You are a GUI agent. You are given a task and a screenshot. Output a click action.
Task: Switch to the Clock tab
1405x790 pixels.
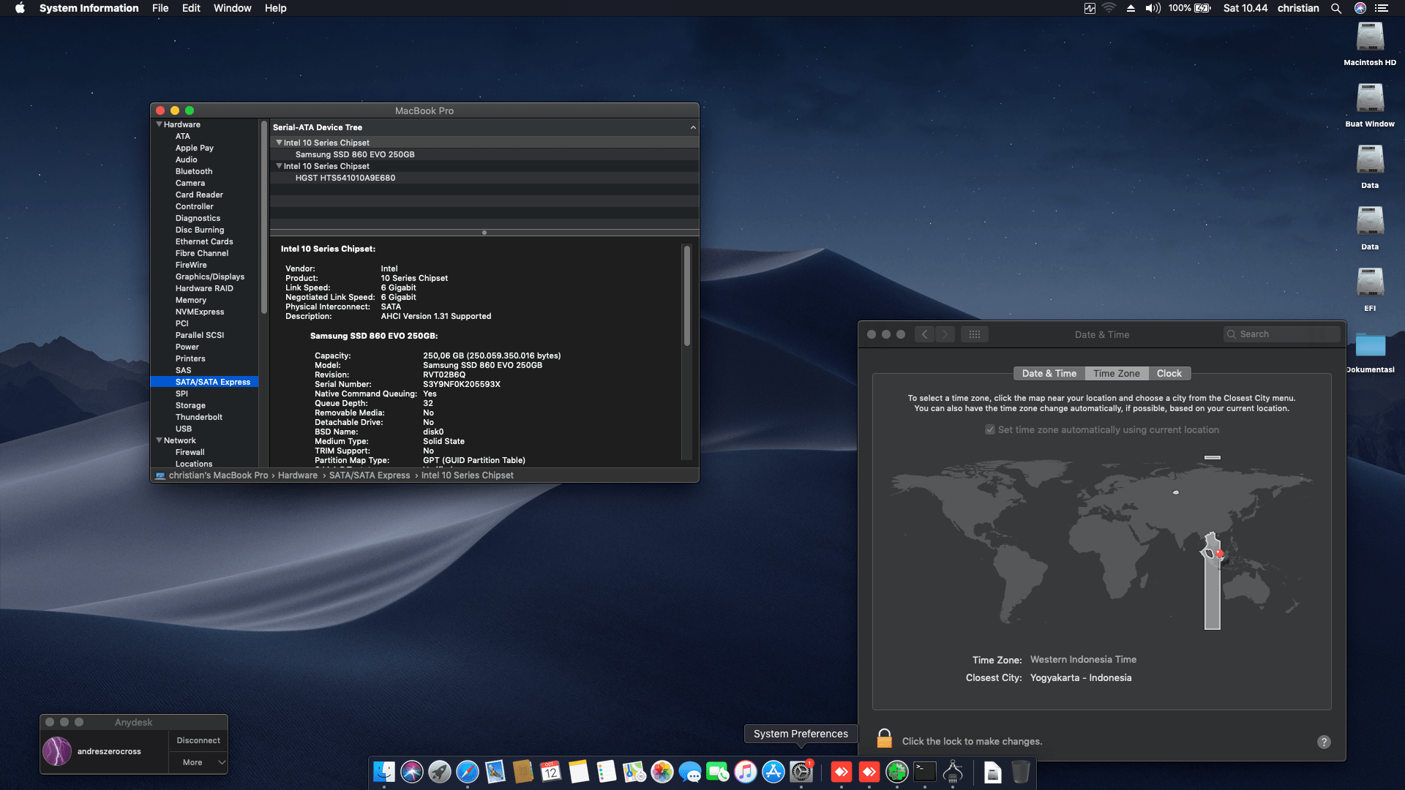coord(1169,373)
